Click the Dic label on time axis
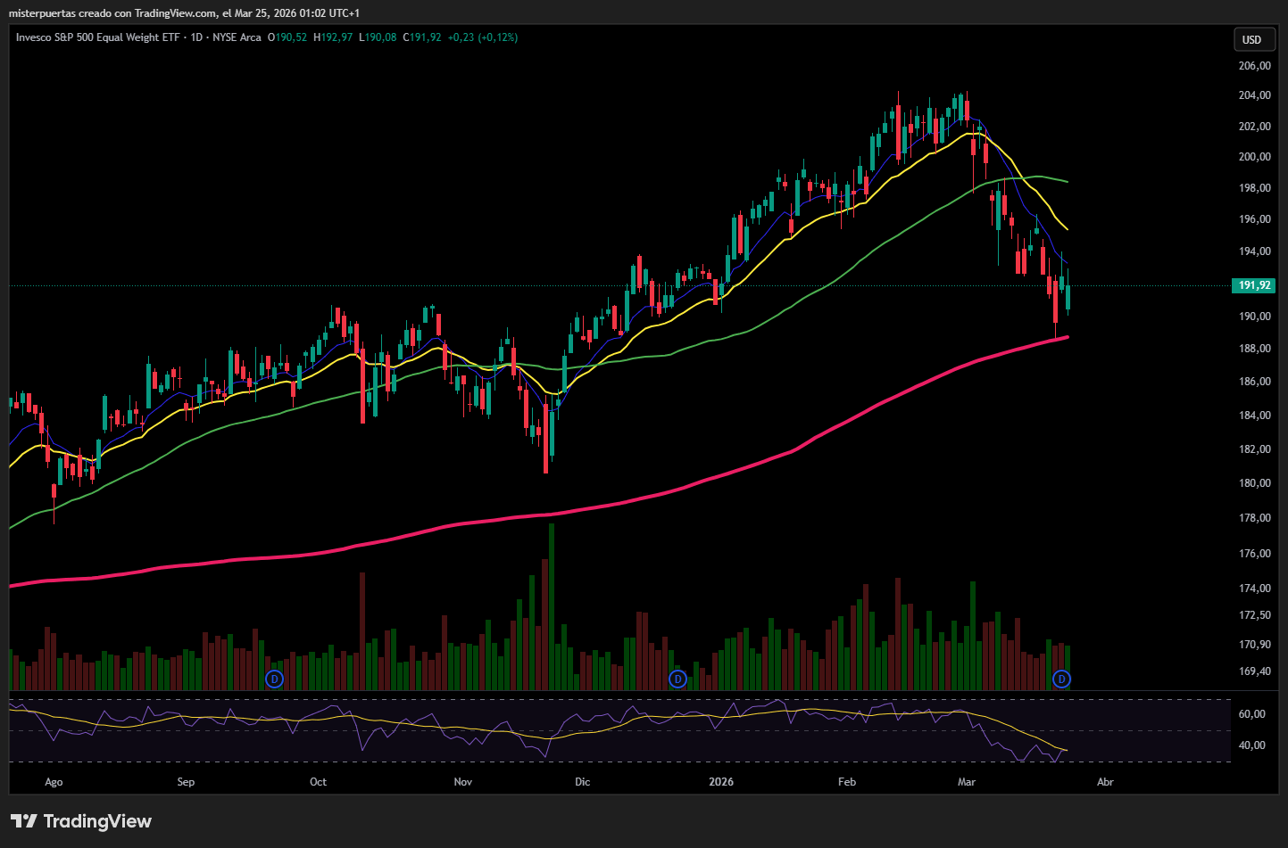This screenshot has width=1288, height=848. pyautogui.click(x=583, y=782)
